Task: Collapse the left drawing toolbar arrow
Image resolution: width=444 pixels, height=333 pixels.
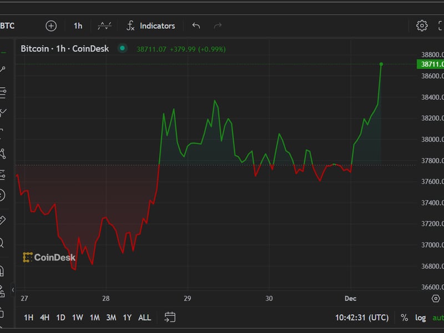Action: pyautogui.click(x=13, y=290)
